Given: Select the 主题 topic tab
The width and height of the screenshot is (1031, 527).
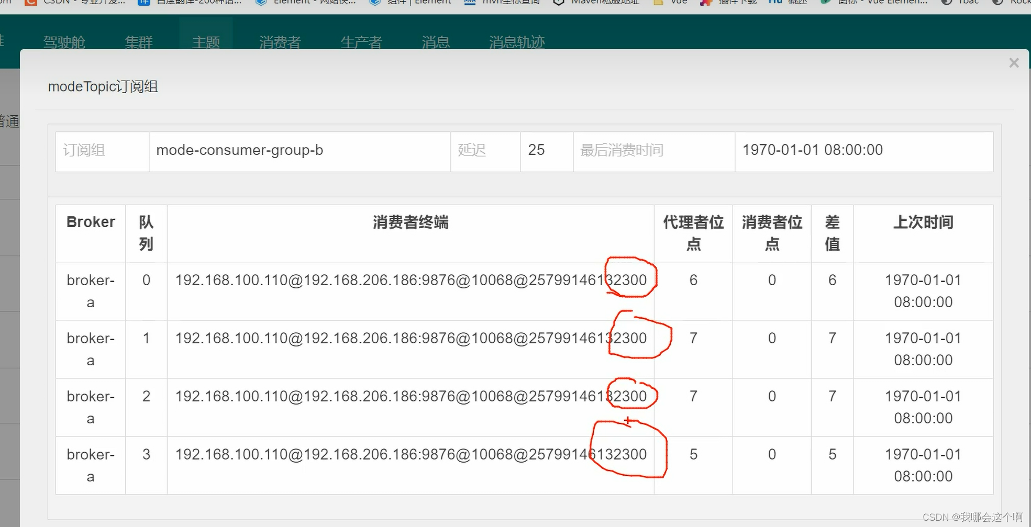Looking at the screenshot, I should click(x=206, y=42).
